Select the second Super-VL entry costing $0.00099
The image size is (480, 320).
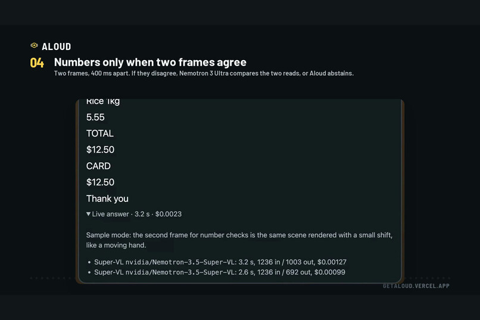click(x=220, y=272)
